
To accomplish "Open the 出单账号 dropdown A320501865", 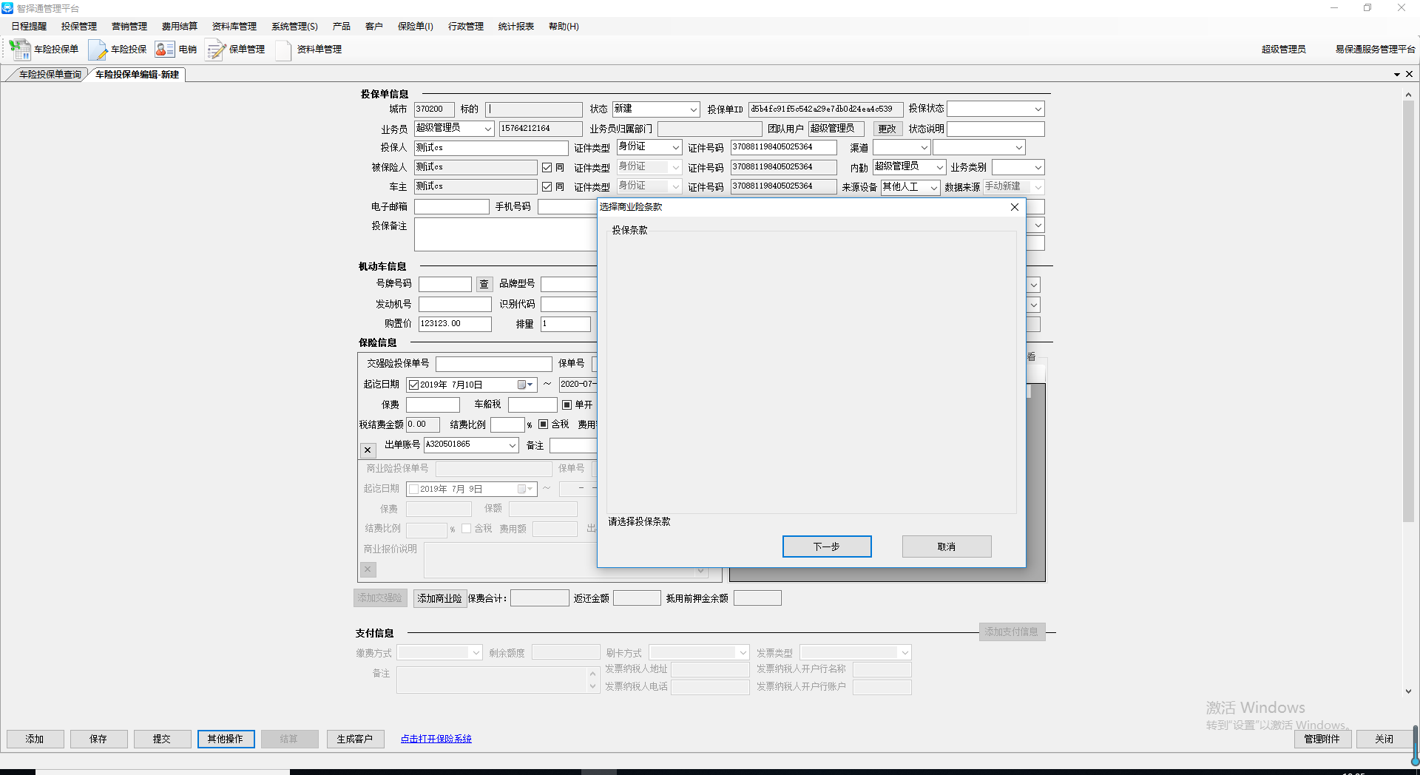I will (x=512, y=445).
